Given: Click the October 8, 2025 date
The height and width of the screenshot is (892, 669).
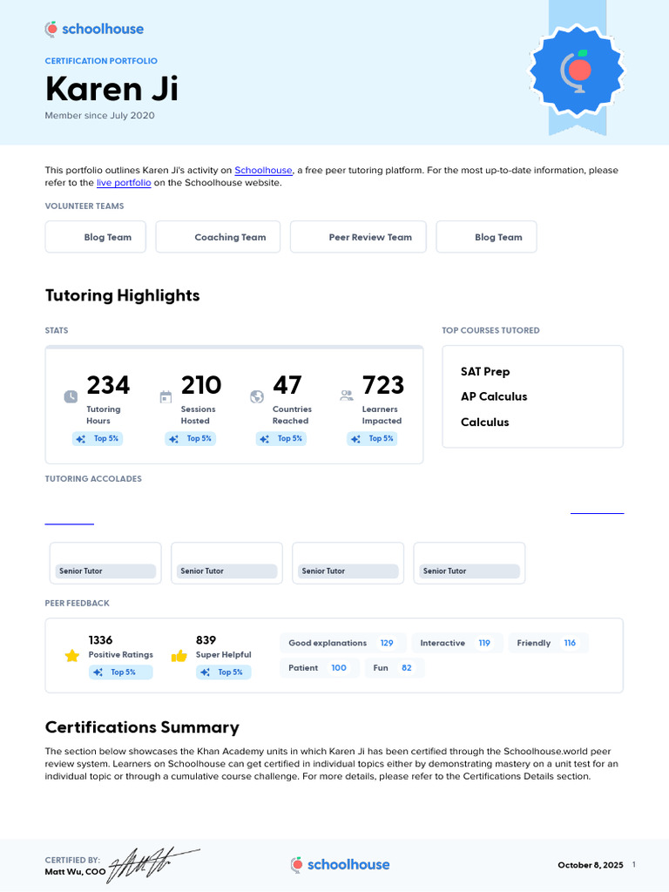Looking at the screenshot, I should click(x=591, y=865).
